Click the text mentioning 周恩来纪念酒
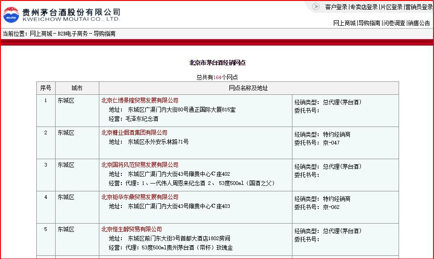This screenshot has width=434, height=259. click(x=192, y=183)
